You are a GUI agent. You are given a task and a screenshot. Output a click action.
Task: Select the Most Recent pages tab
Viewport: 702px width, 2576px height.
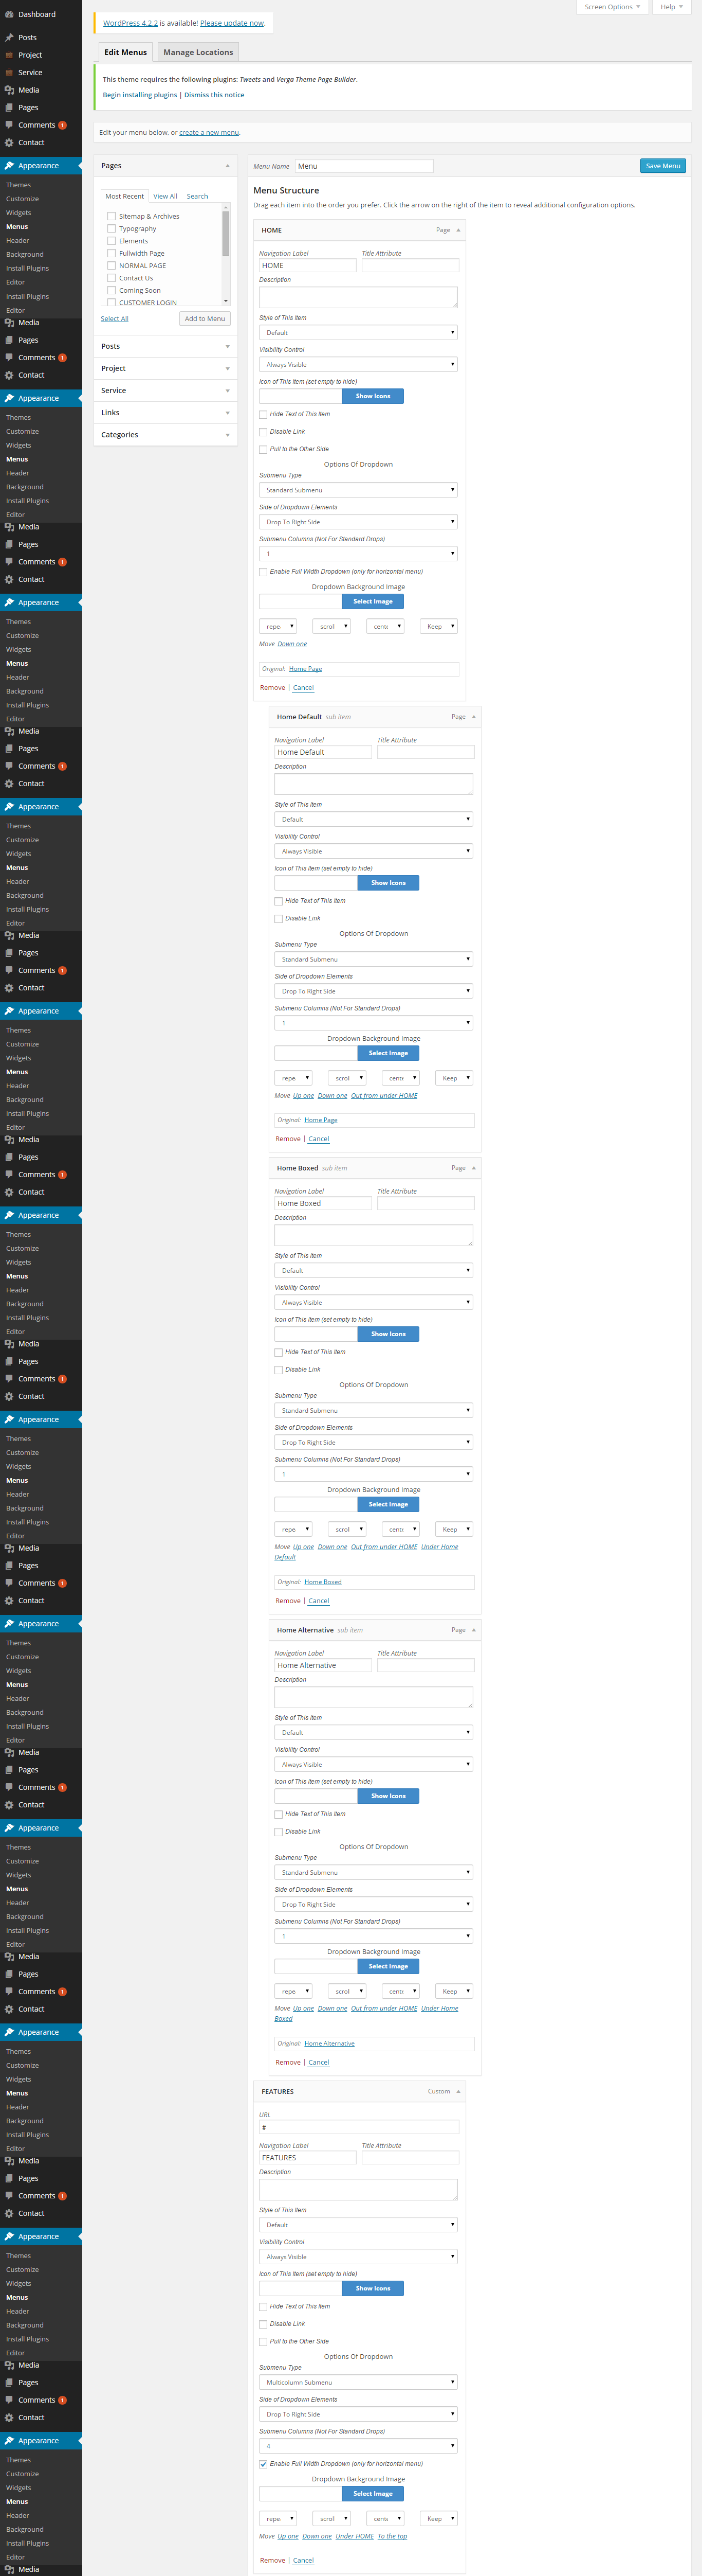125,196
